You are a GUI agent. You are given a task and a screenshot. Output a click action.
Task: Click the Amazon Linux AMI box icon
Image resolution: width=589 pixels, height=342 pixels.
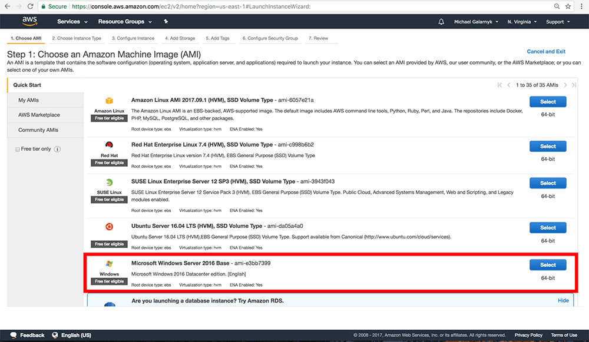tap(109, 101)
